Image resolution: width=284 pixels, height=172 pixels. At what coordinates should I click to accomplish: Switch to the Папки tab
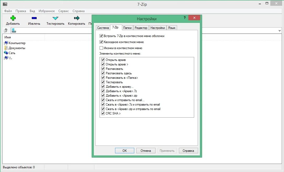tap(127, 28)
